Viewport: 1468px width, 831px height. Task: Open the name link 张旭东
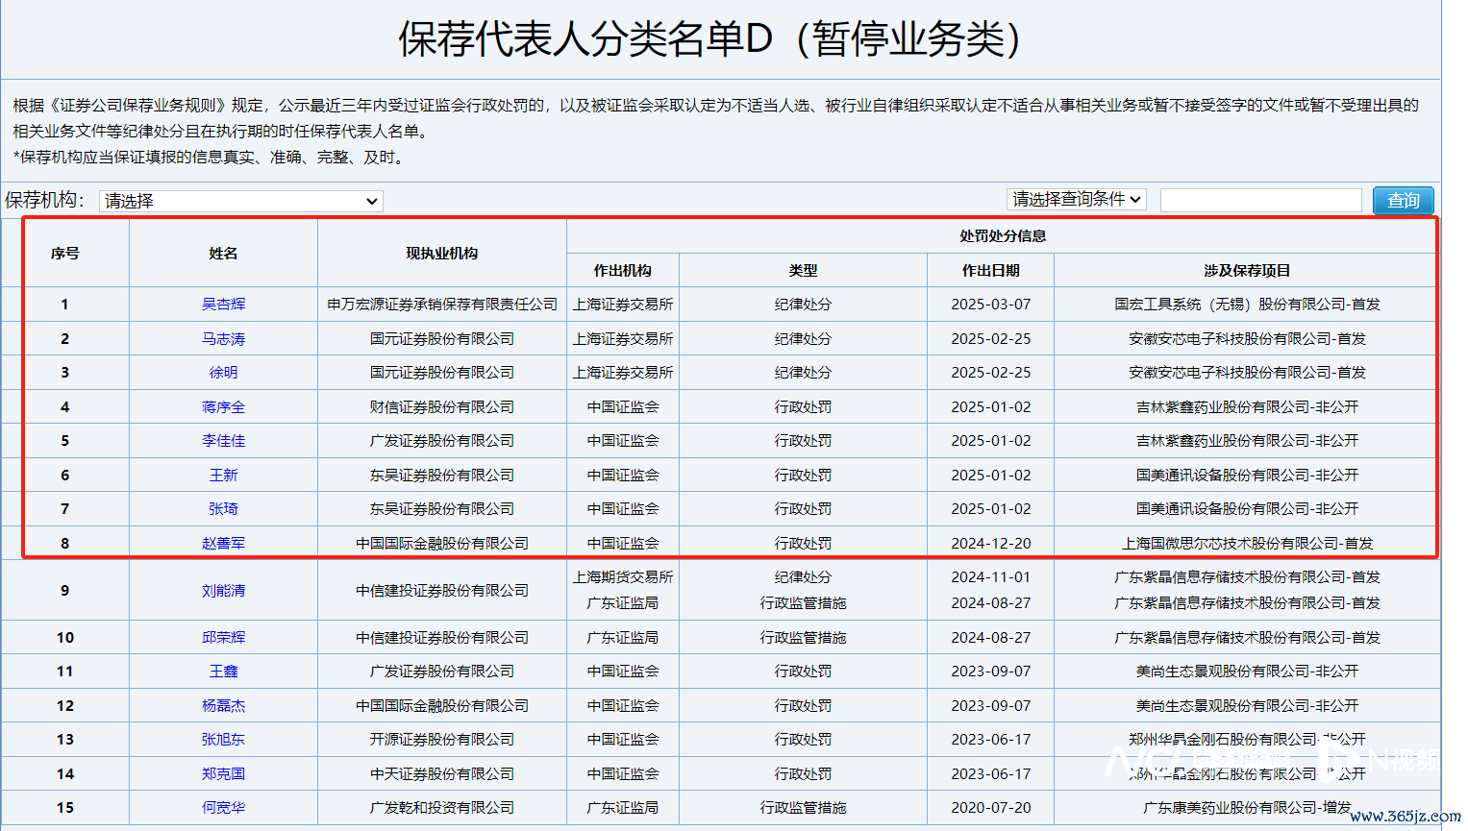(x=223, y=739)
